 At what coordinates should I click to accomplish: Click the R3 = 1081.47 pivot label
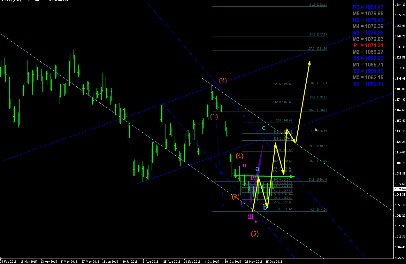tap(368, 7)
